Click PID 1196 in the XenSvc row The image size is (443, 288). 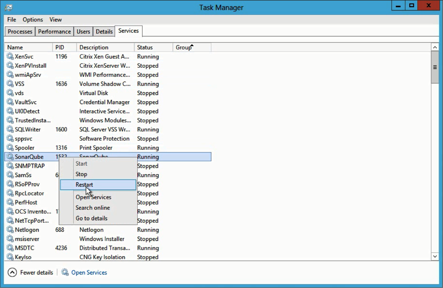[61, 56]
